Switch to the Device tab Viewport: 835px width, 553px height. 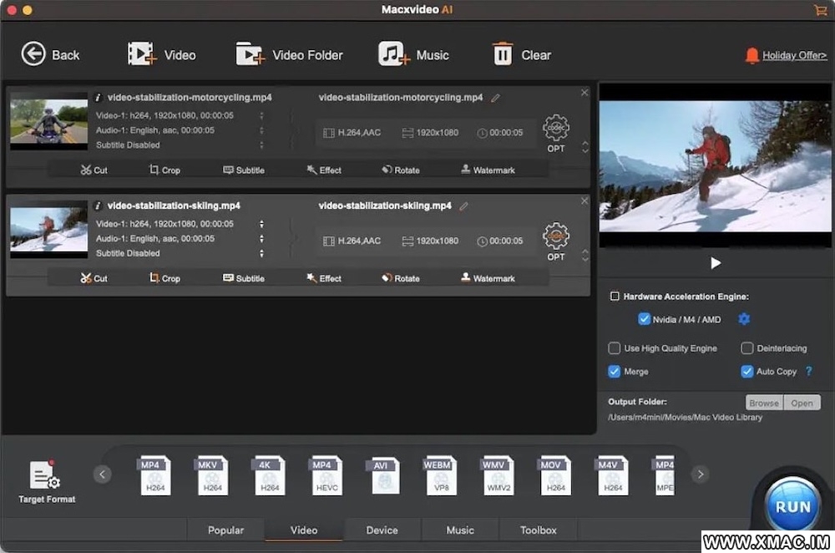(x=382, y=530)
